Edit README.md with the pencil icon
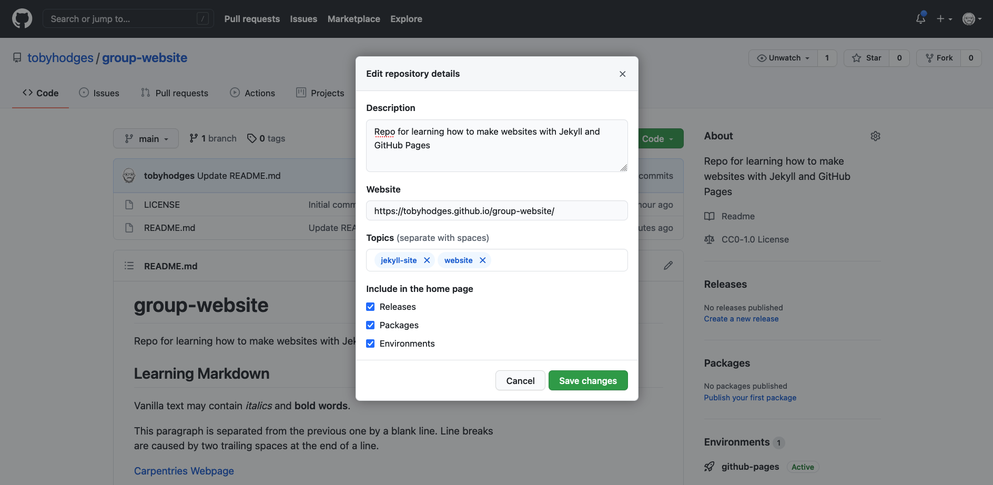The image size is (993, 485). click(x=668, y=266)
